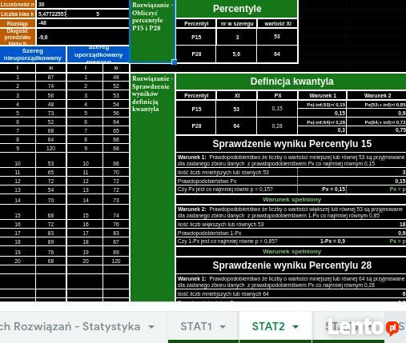The image size is (406, 343).
Task: Select the Sprawdzenie wyniku Percentylu 28 heading
Action: click(291, 265)
